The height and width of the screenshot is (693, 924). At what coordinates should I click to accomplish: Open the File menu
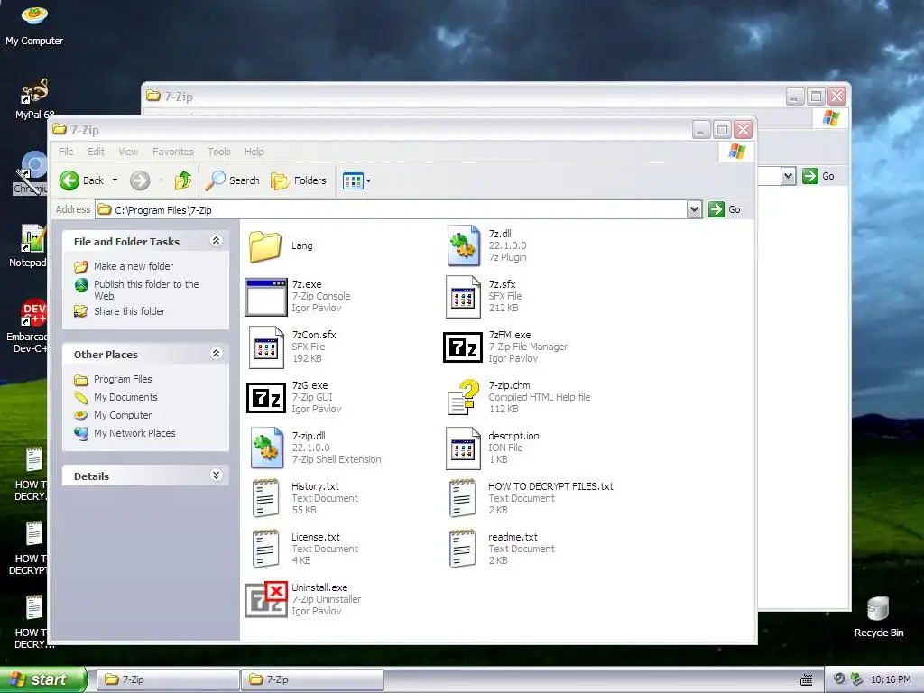pyautogui.click(x=66, y=152)
